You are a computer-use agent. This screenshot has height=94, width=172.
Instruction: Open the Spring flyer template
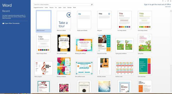tap(145, 43)
